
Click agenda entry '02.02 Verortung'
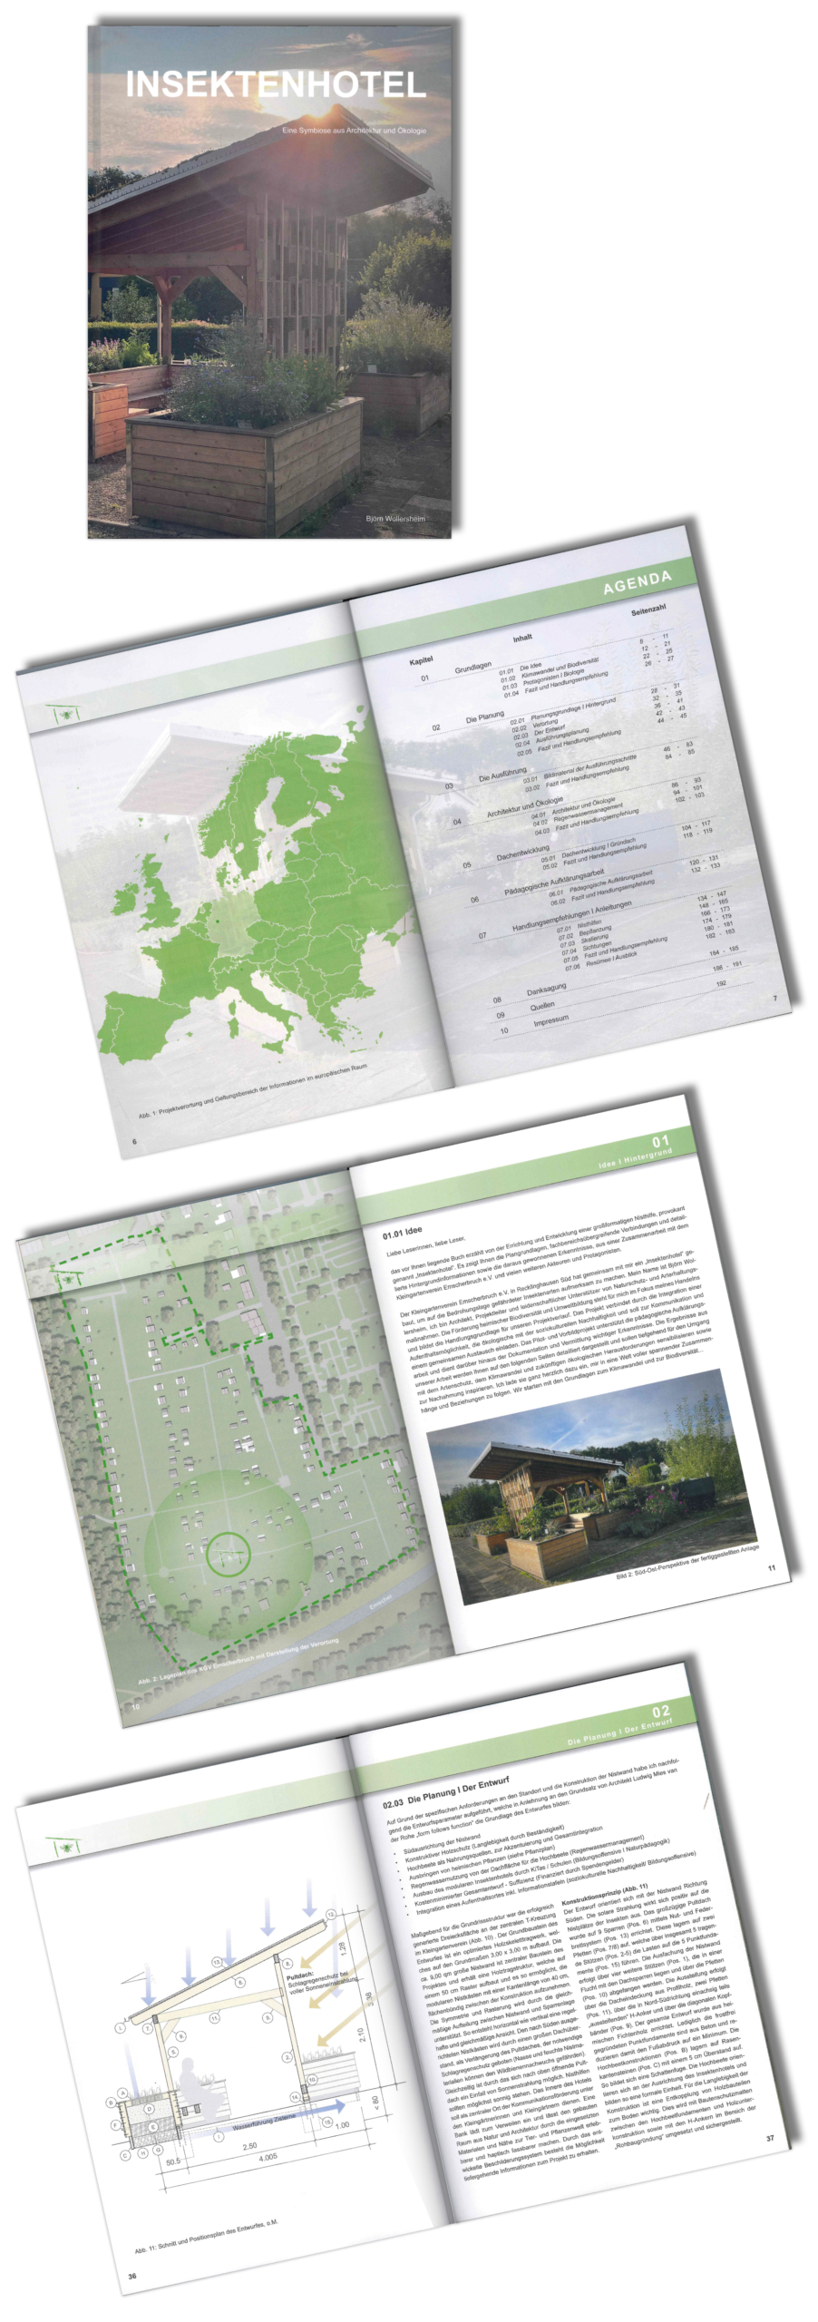[x=534, y=727]
